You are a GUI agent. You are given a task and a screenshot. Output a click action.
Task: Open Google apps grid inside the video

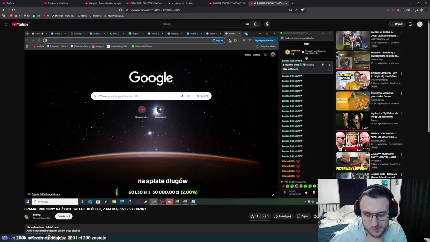[x=265, y=55]
